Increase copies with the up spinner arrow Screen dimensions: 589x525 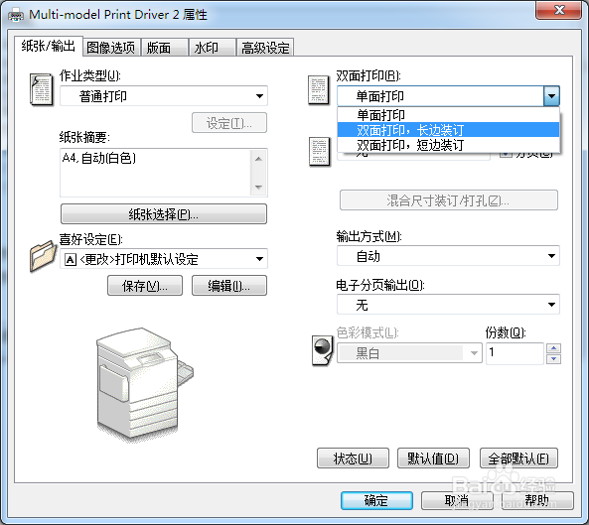point(553,348)
